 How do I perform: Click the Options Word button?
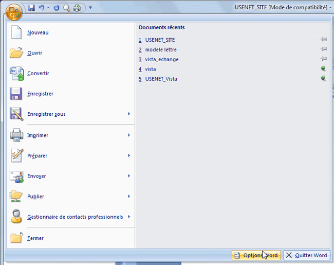pos(256,255)
